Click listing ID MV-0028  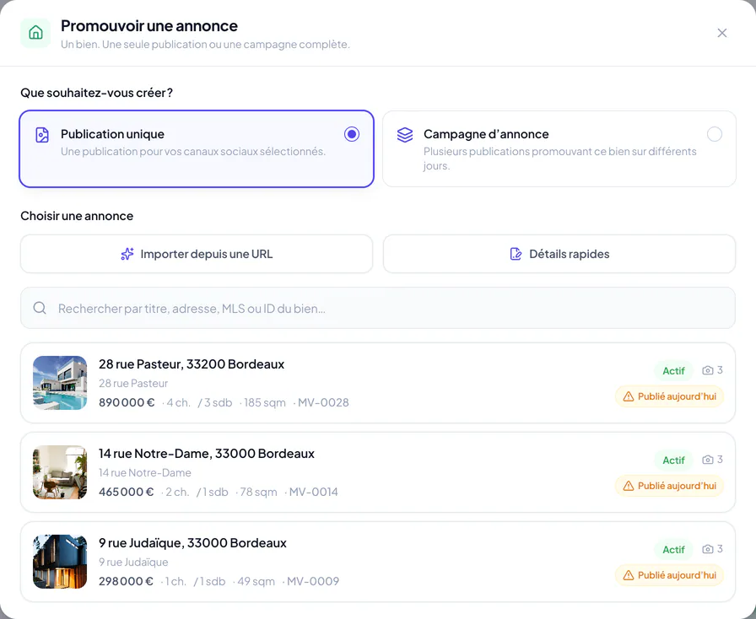[x=323, y=402]
